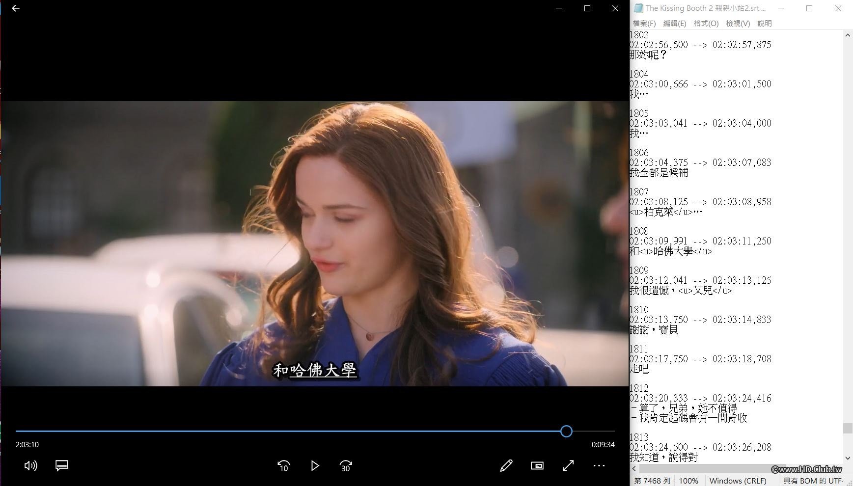Click subtitle text 我全都是候補
The image size is (853, 486).
point(659,172)
